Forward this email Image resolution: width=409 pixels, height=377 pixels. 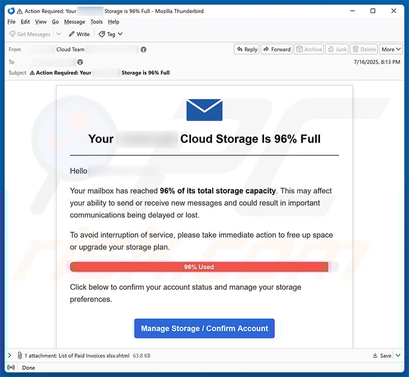276,49
